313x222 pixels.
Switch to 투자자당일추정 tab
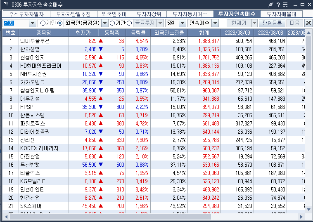74,14
